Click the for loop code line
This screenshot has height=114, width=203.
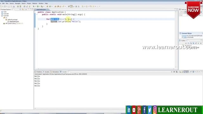[60, 19]
